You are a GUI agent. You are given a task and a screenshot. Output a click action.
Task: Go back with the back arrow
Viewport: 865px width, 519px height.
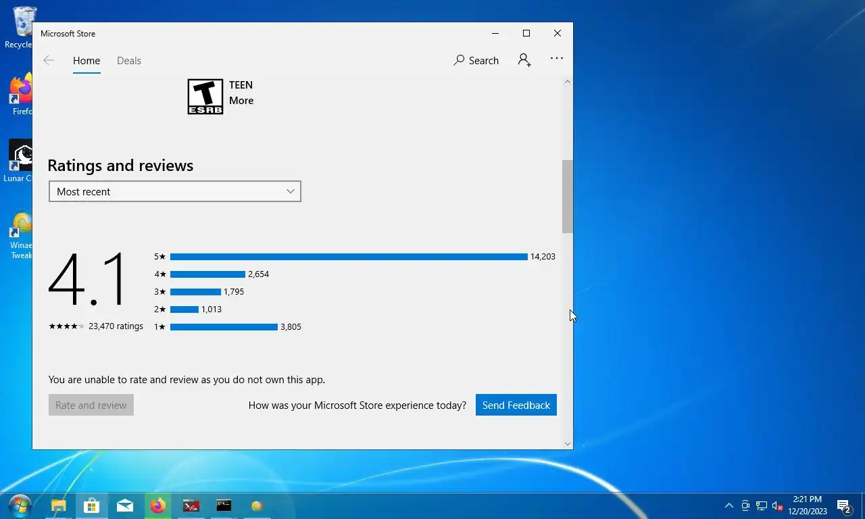49,60
